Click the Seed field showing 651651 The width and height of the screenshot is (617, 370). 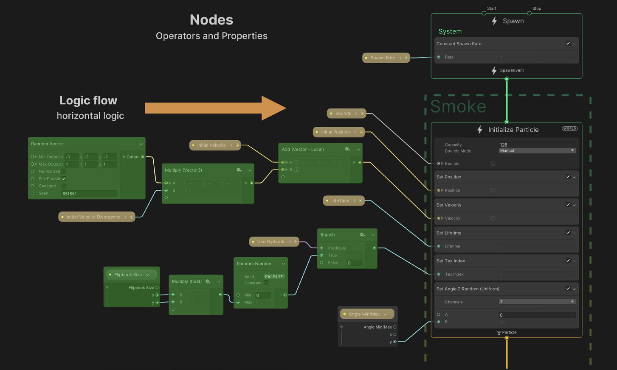pyautogui.click(x=89, y=194)
